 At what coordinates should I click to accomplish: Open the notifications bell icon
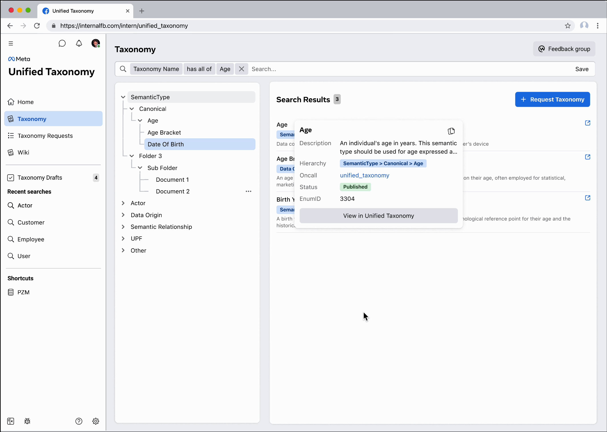pyautogui.click(x=79, y=43)
